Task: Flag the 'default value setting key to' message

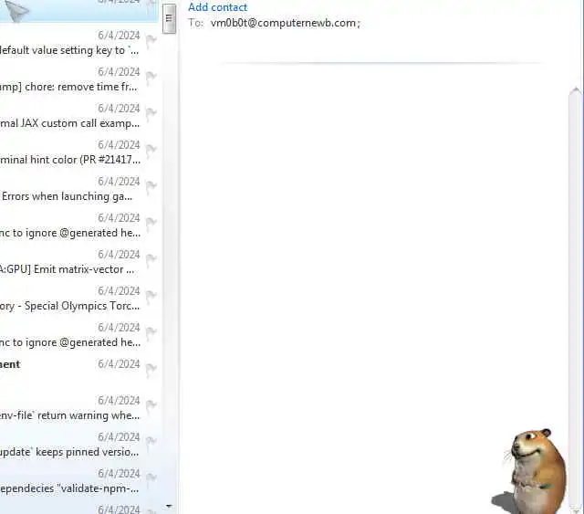Action: tap(151, 40)
